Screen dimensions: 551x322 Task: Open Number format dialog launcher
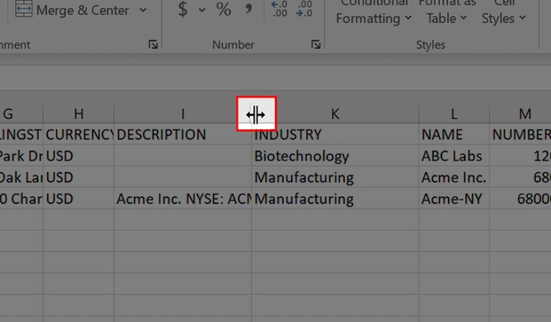(x=315, y=45)
